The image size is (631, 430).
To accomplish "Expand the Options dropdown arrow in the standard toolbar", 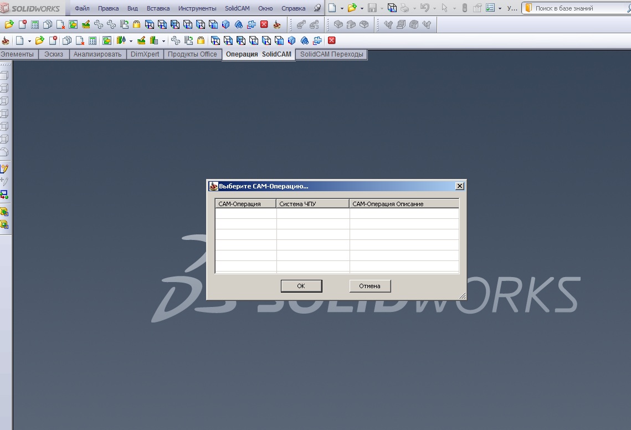I will point(500,8).
